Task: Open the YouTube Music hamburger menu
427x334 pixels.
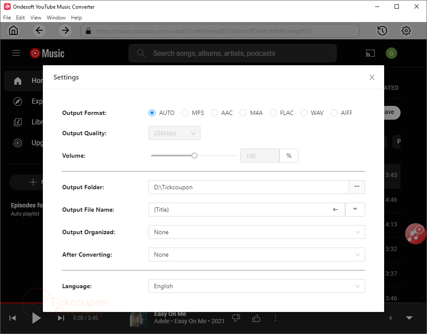Action: (x=16, y=53)
